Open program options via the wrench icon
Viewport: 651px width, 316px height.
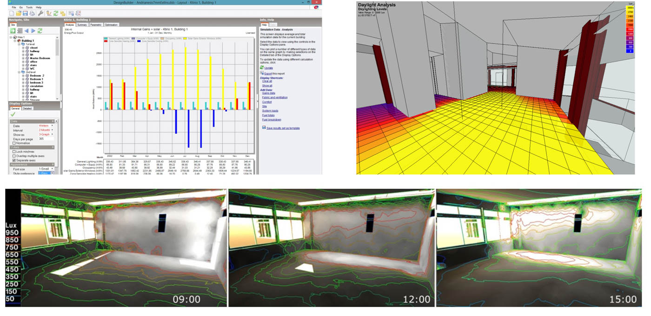(41, 13)
